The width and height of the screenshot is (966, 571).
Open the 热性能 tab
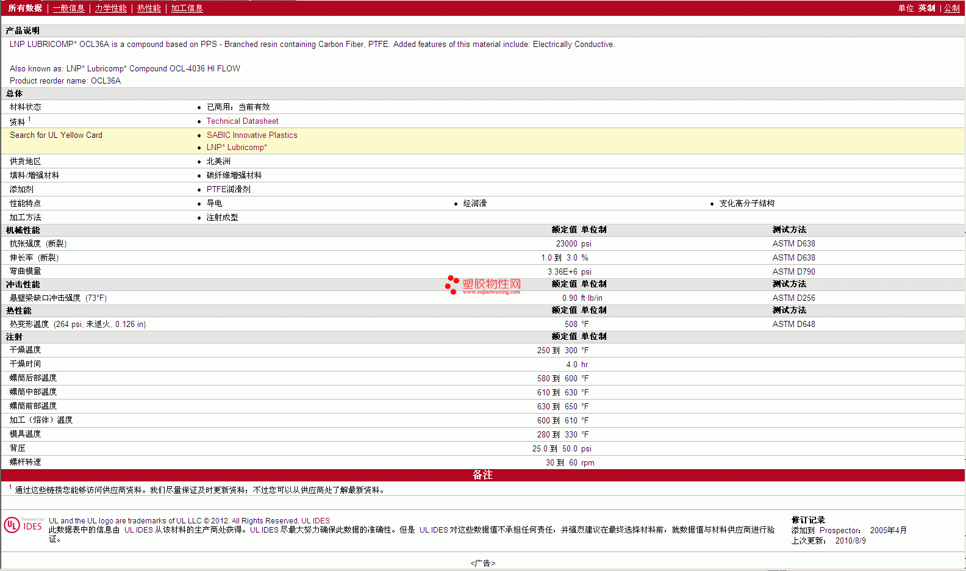click(x=149, y=8)
